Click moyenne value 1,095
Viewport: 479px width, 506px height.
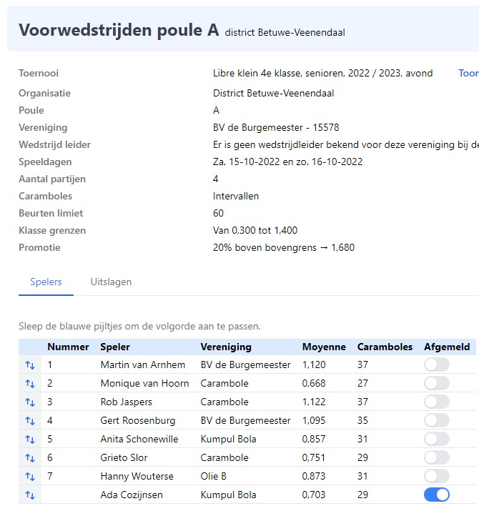point(314,420)
